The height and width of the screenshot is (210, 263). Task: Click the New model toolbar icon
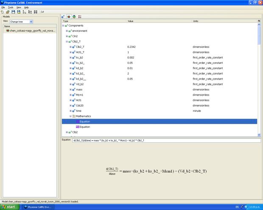pos(3,12)
